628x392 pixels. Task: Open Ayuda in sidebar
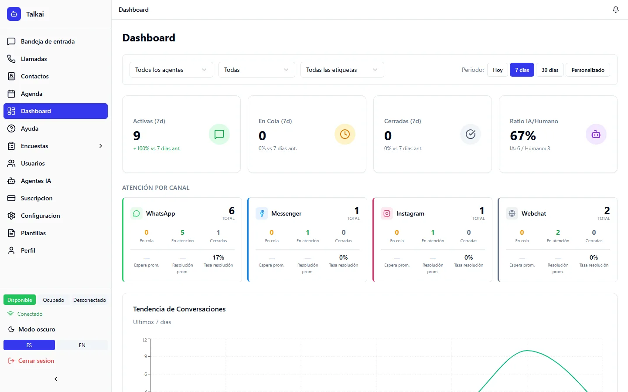click(x=55, y=128)
